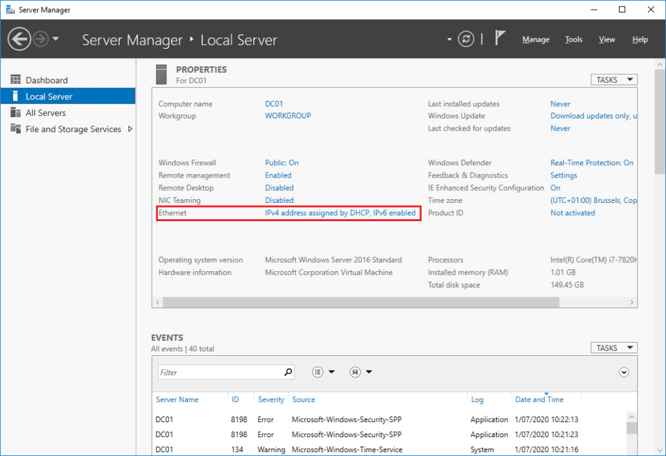
Task: Click the '149.45 GB' disk space value
Action: (x=567, y=285)
